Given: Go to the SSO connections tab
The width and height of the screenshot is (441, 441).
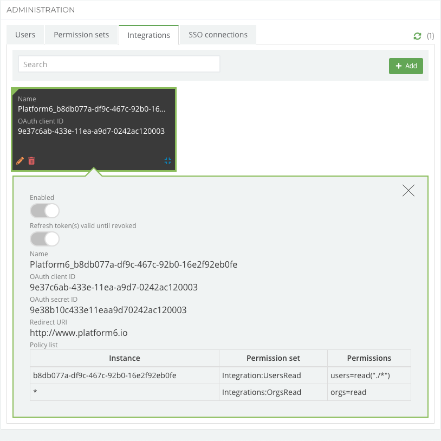Looking at the screenshot, I should point(217,34).
